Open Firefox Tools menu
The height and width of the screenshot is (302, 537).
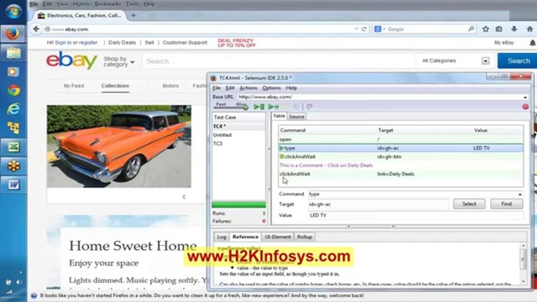click(132, 4)
